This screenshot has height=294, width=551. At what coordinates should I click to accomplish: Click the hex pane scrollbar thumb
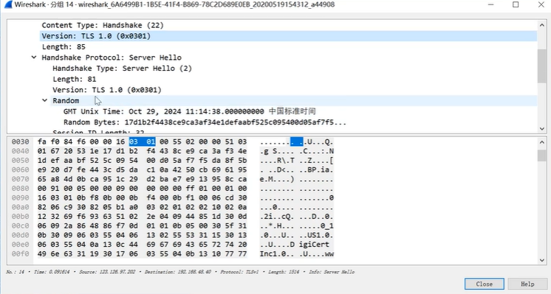tap(541, 155)
